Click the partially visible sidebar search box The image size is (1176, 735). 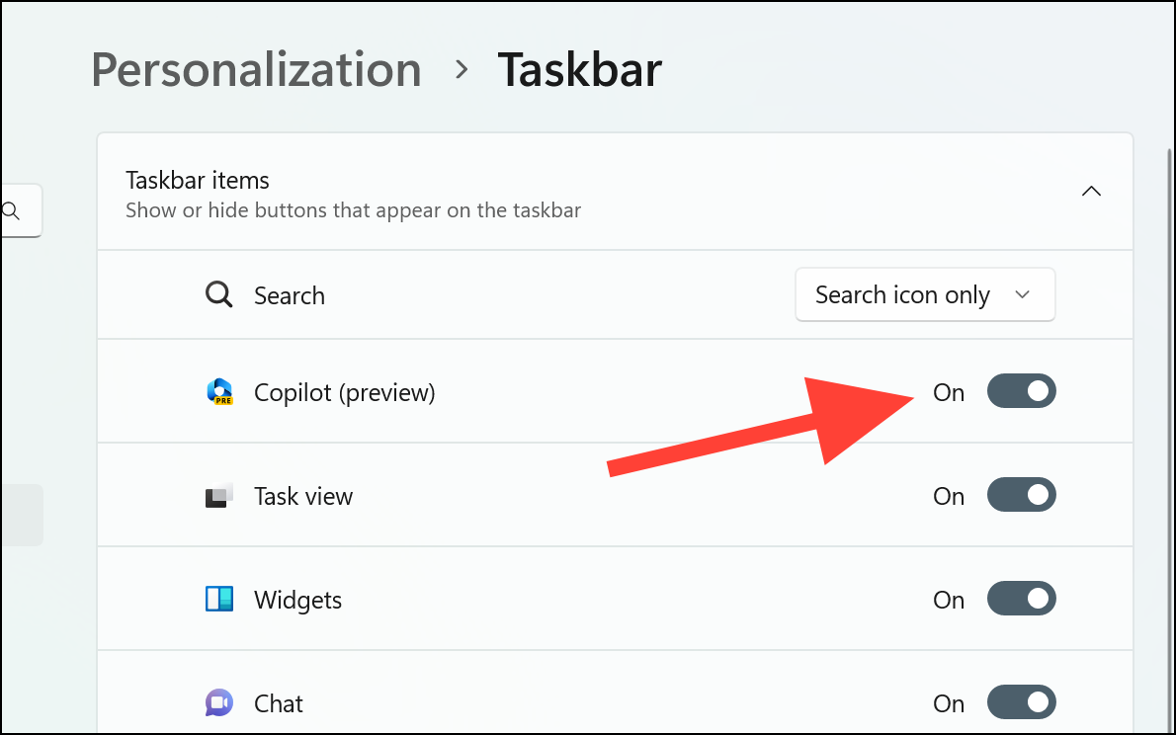[20, 210]
